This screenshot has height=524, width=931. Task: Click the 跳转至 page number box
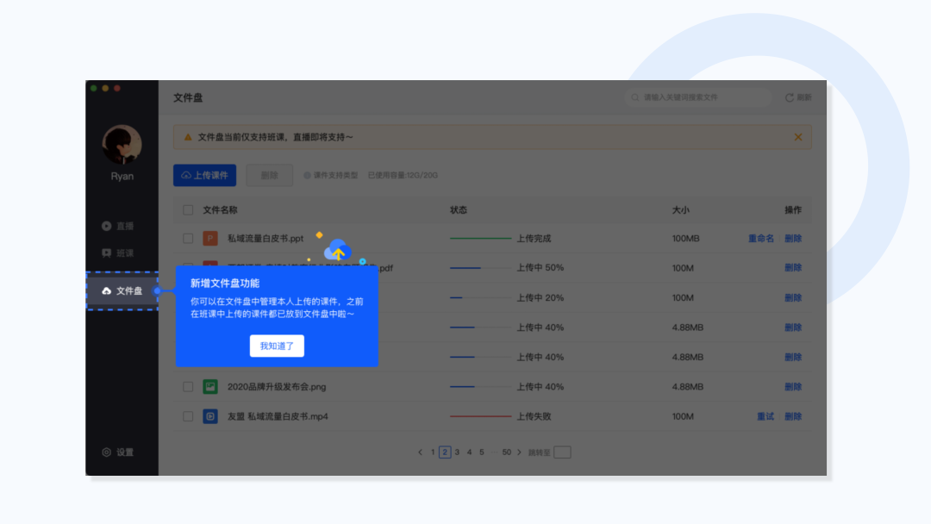pos(562,452)
